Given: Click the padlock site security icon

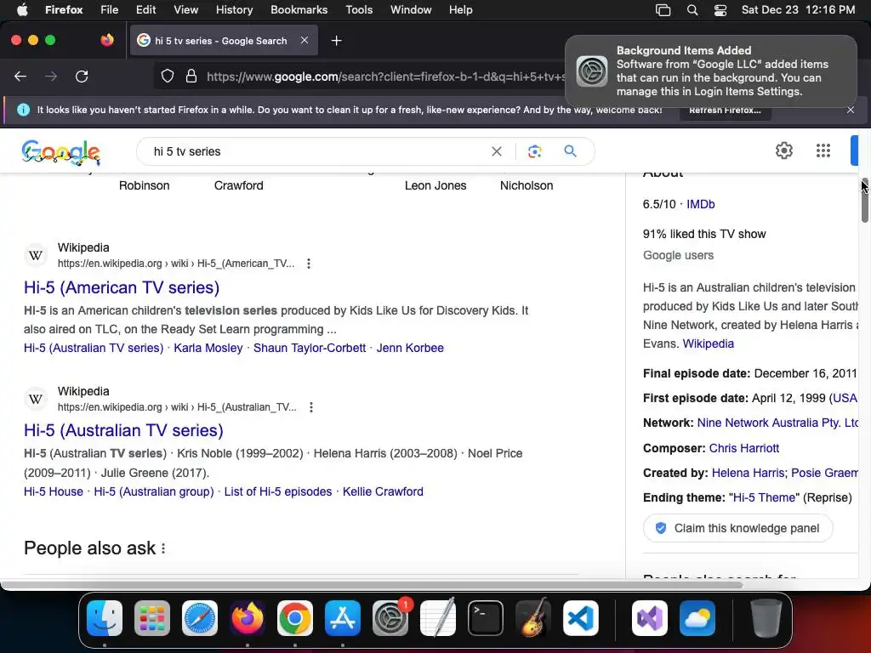Looking at the screenshot, I should tap(191, 76).
